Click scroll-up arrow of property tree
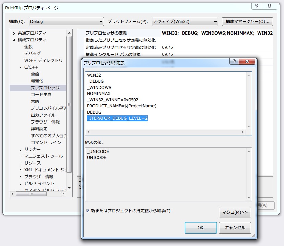The width and height of the screenshot is (284, 246). 69,33
